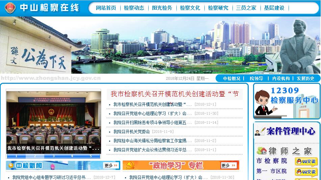Open 网站首页 navigation item
Viewport: 321px width, 180px height.
click(106, 8)
